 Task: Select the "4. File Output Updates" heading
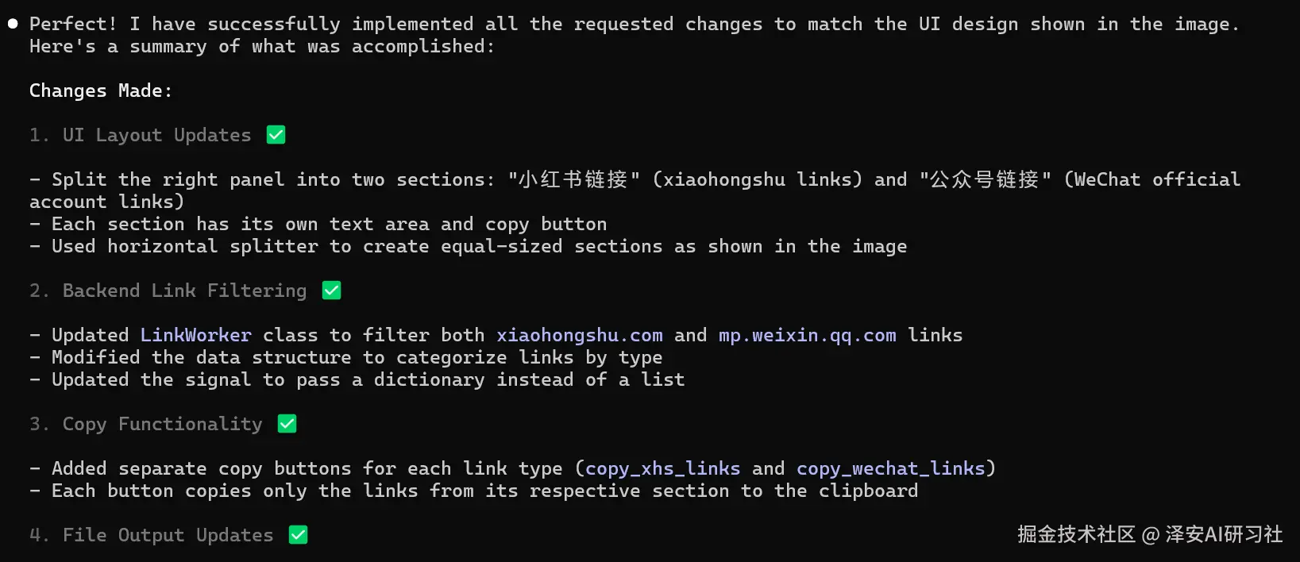coord(151,535)
